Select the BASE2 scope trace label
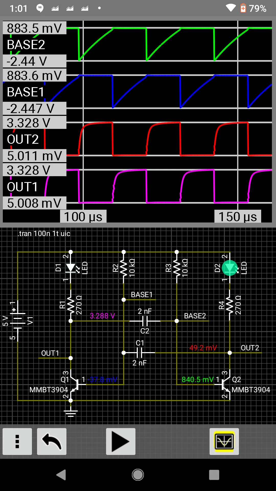Image resolution: width=276 pixels, height=491 pixels. [x=26, y=45]
